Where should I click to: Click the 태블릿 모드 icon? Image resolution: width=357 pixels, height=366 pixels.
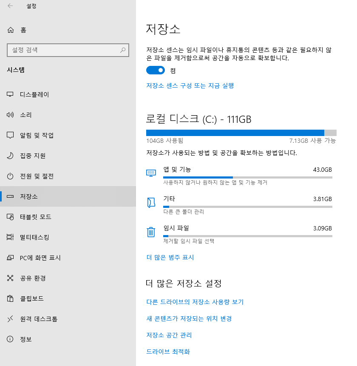click(10, 217)
